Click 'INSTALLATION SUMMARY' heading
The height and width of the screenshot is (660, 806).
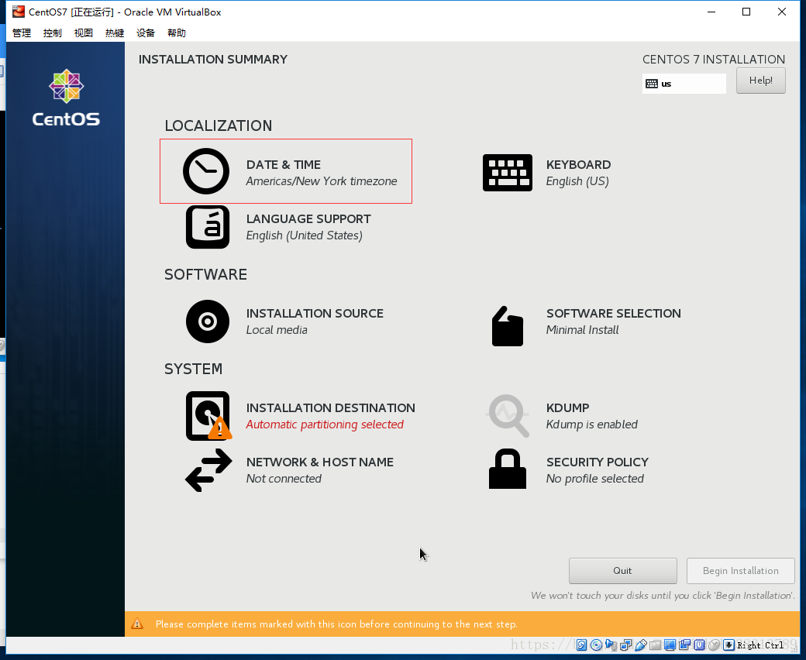tap(213, 60)
